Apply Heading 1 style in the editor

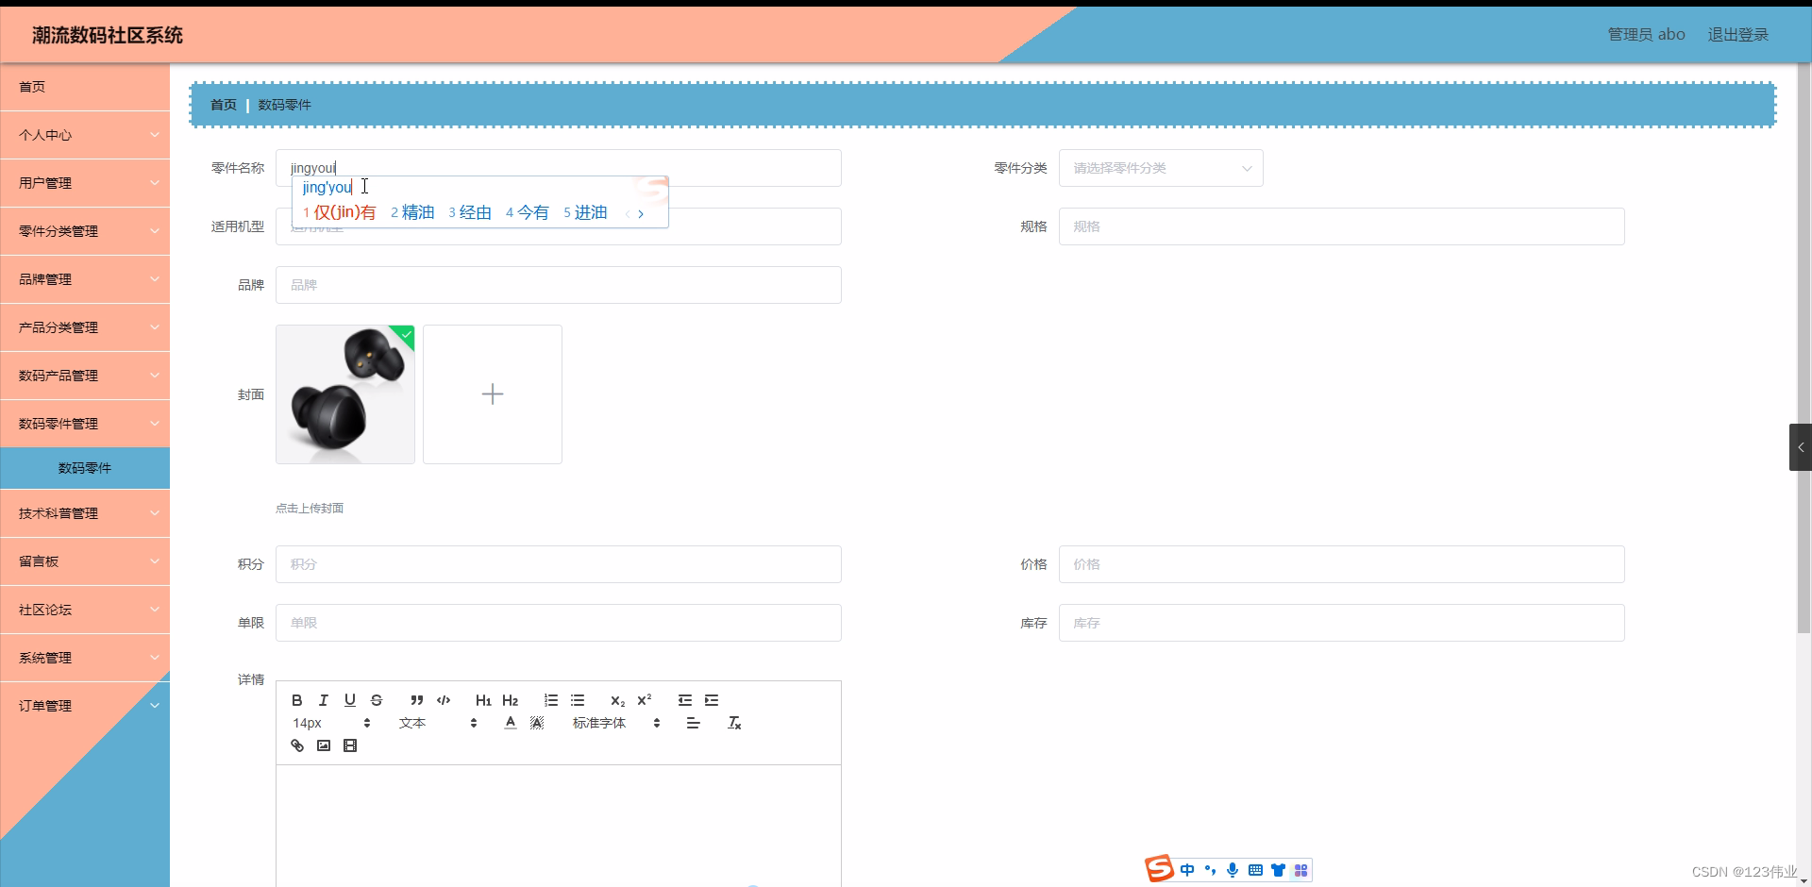tap(483, 700)
